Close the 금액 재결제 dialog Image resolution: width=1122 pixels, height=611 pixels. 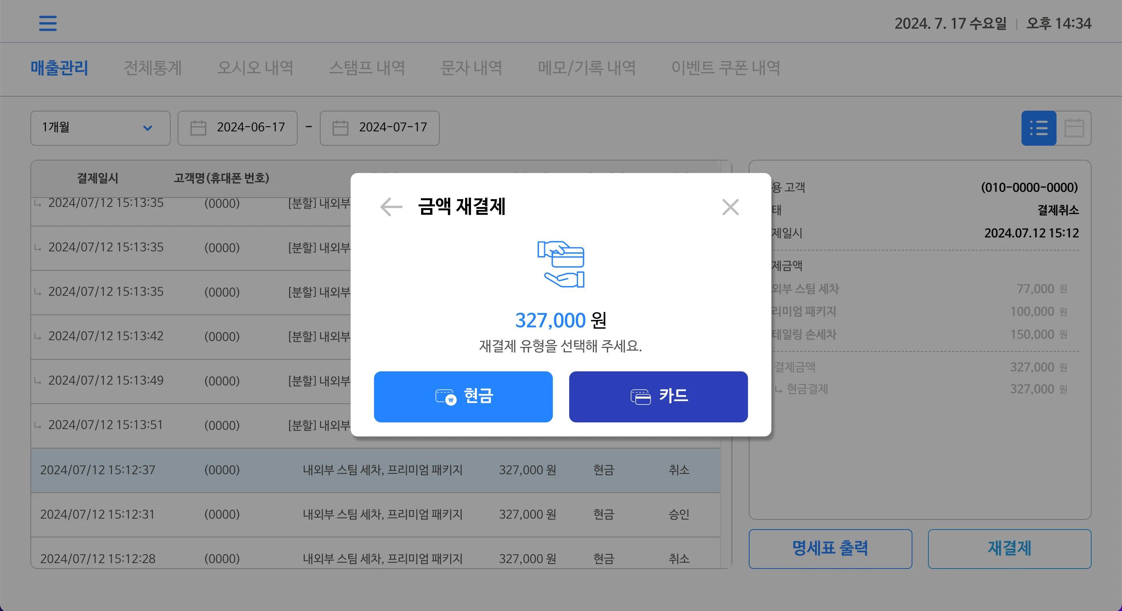(x=730, y=207)
